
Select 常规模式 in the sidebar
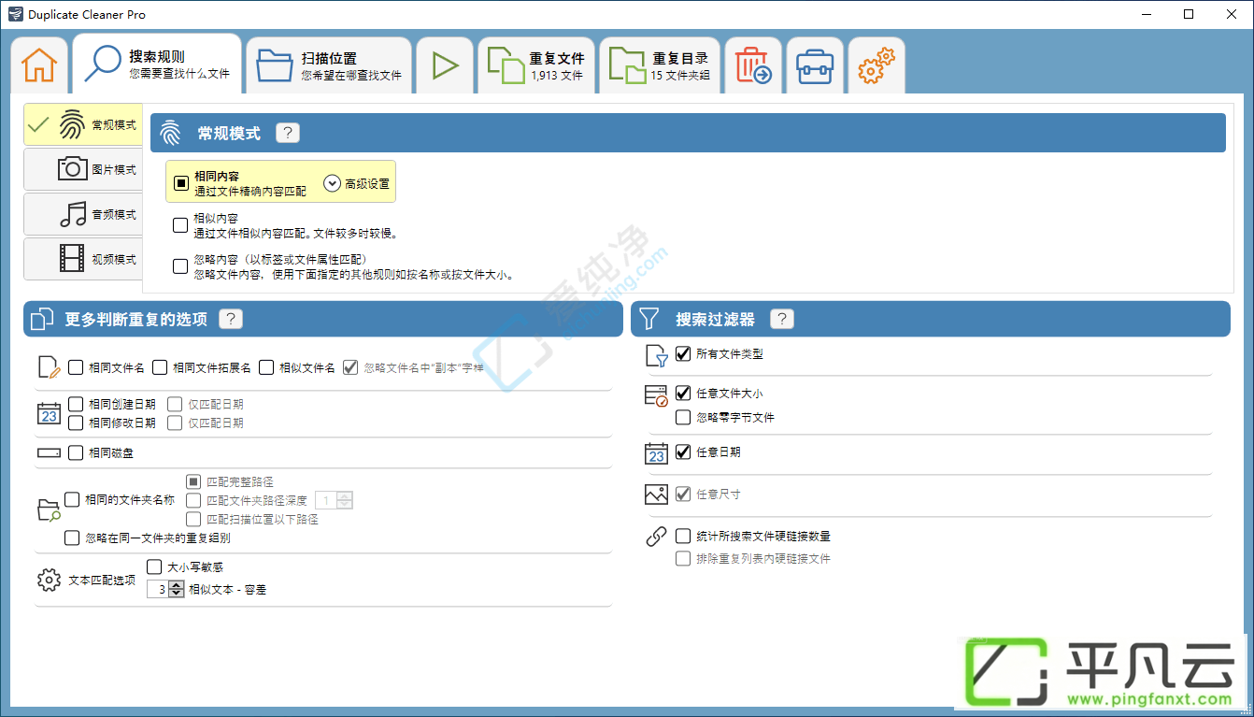[83, 124]
